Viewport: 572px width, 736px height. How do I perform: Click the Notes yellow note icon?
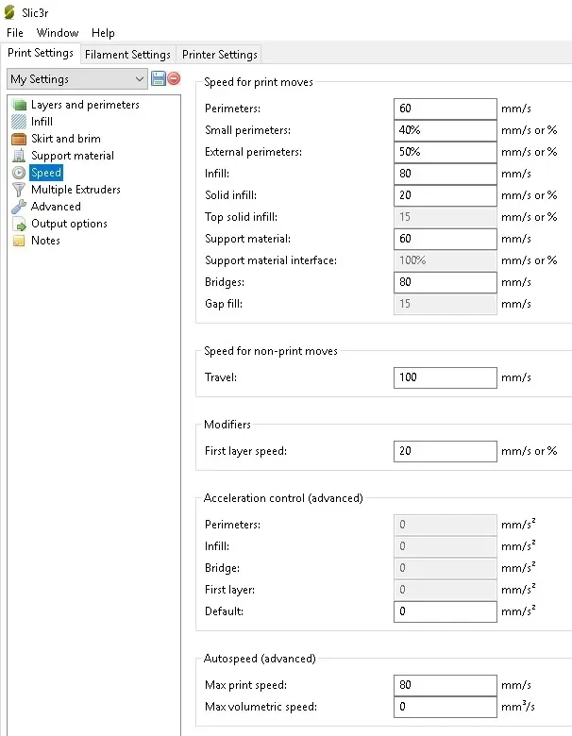pos(19,241)
